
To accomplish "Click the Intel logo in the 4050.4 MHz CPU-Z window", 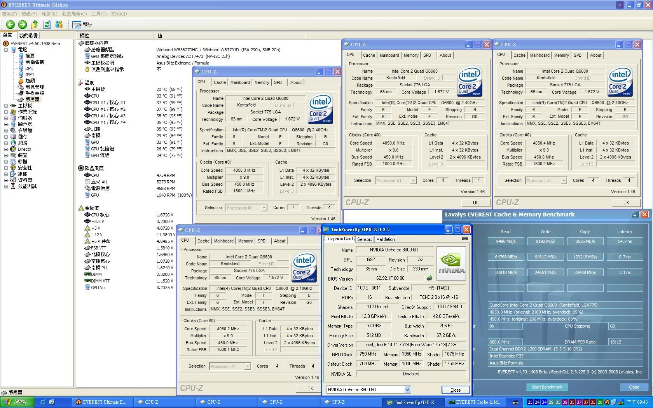I will point(620,82).
